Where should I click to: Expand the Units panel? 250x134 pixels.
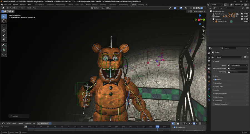[x=214, y=76]
